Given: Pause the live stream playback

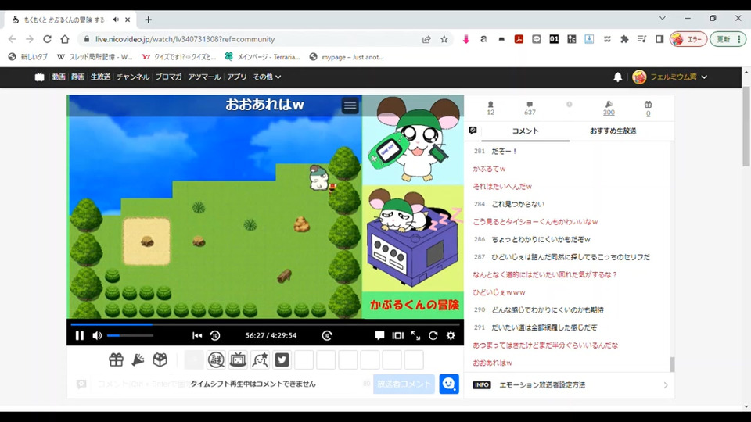Looking at the screenshot, I should 80,335.
